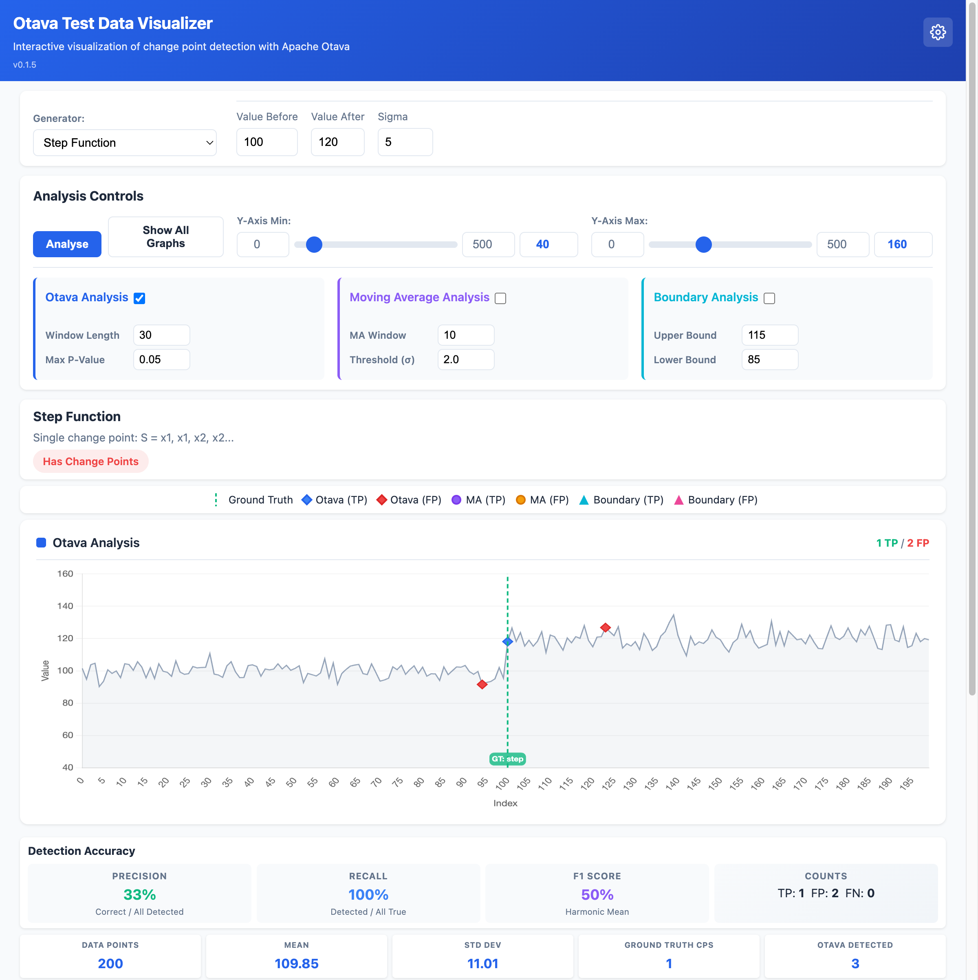
Task: Click the Y-Axis Min lower limit field
Action: coord(263,245)
